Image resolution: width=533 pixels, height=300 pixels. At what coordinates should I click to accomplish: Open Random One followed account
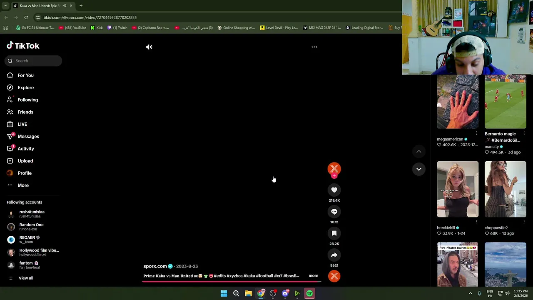[x=31, y=227]
